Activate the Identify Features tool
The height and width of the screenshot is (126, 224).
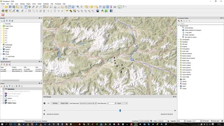78,7
